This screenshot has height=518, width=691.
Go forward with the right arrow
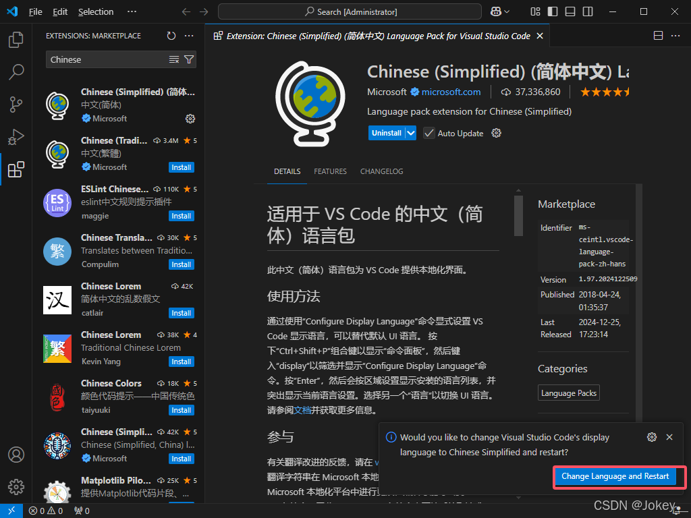click(204, 12)
